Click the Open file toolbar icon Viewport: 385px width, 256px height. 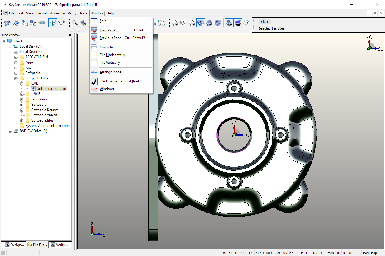tap(7, 23)
